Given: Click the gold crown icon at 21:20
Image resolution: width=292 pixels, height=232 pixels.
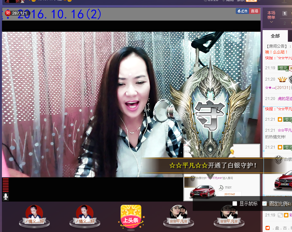Looking at the screenshot, I should click(x=282, y=79).
